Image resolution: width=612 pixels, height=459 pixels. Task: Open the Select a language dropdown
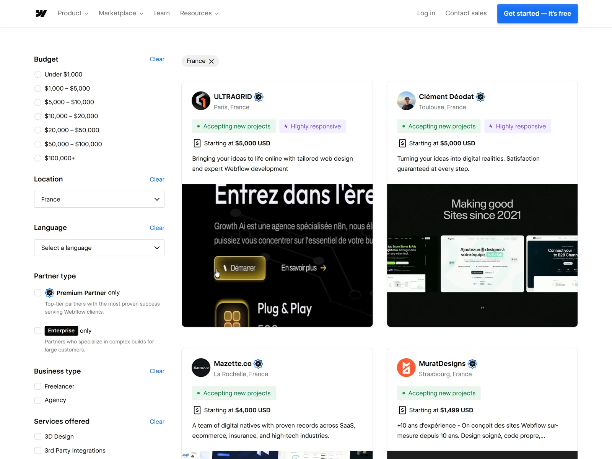[99, 248]
